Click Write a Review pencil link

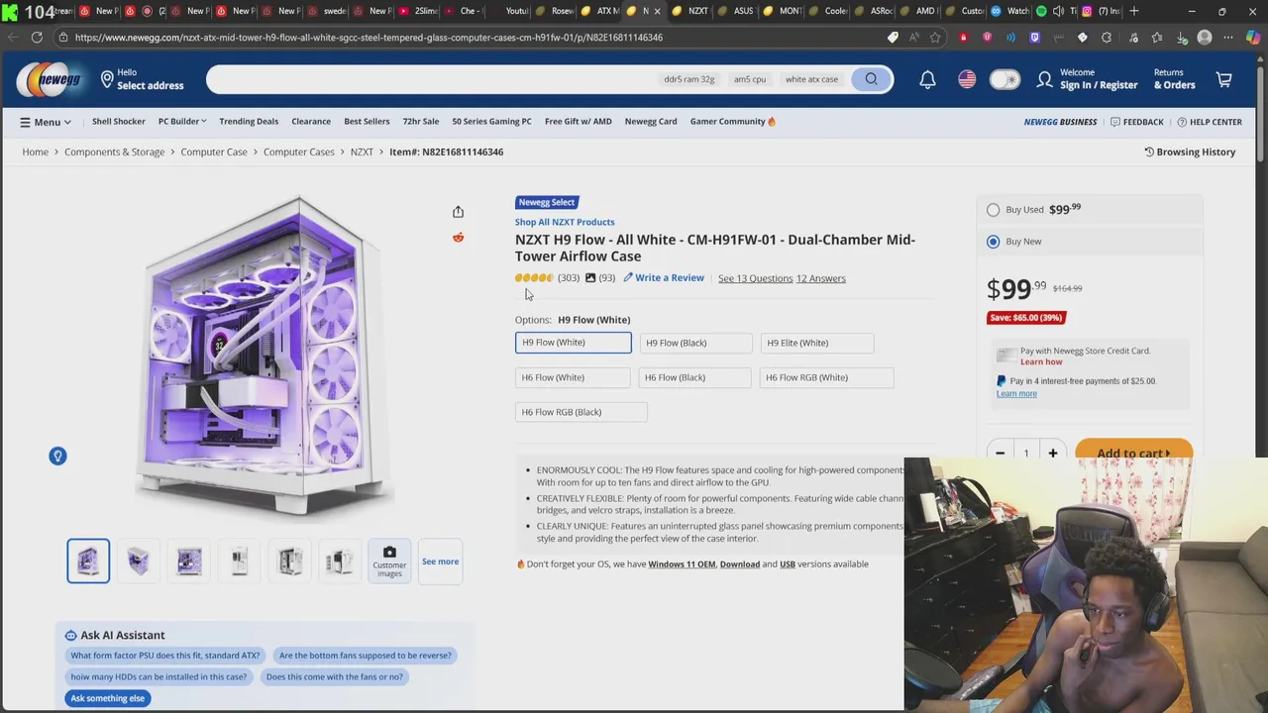pos(664,278)
